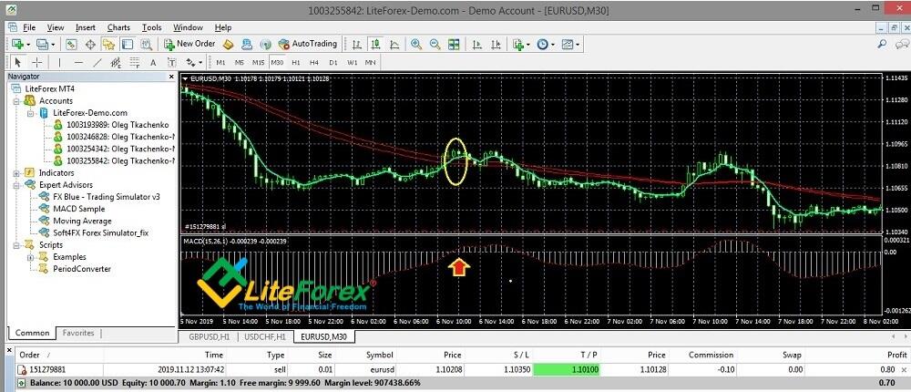
Task: Launch MetaEditor with the yellow book icon
Action: pyautogui.click(x=229, y=44)
